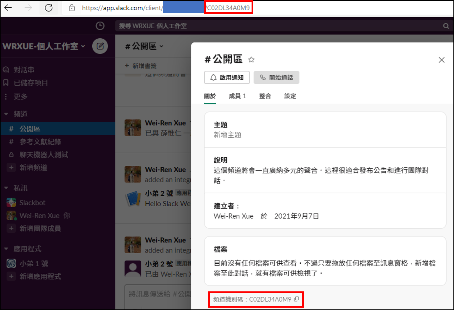Switch to the 整合 tab

point(265,96)
